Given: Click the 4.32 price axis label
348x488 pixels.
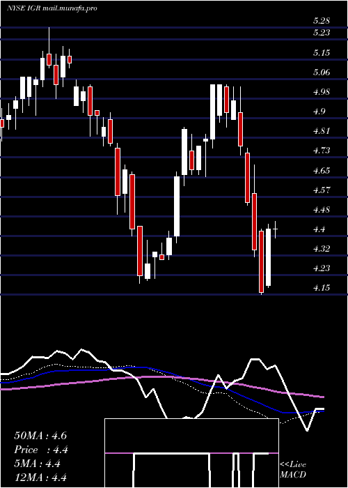Looking at the screenshot, I should (x=322, y=249).
